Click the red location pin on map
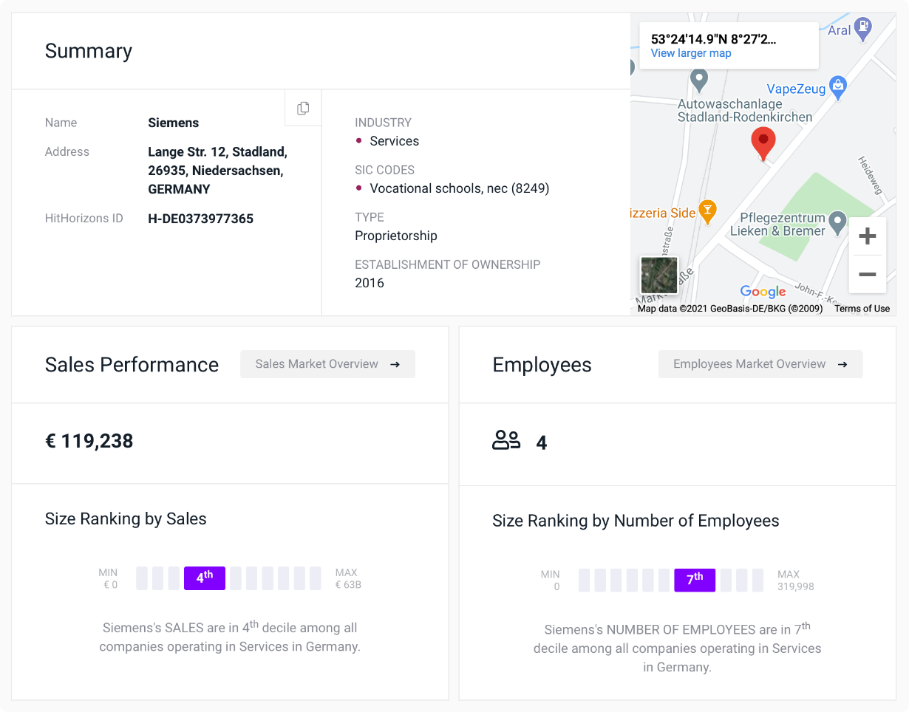 (x=763, y=144)
